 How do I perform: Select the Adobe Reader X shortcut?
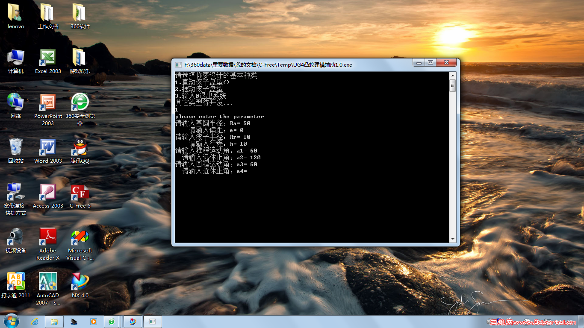click(48, 237)
